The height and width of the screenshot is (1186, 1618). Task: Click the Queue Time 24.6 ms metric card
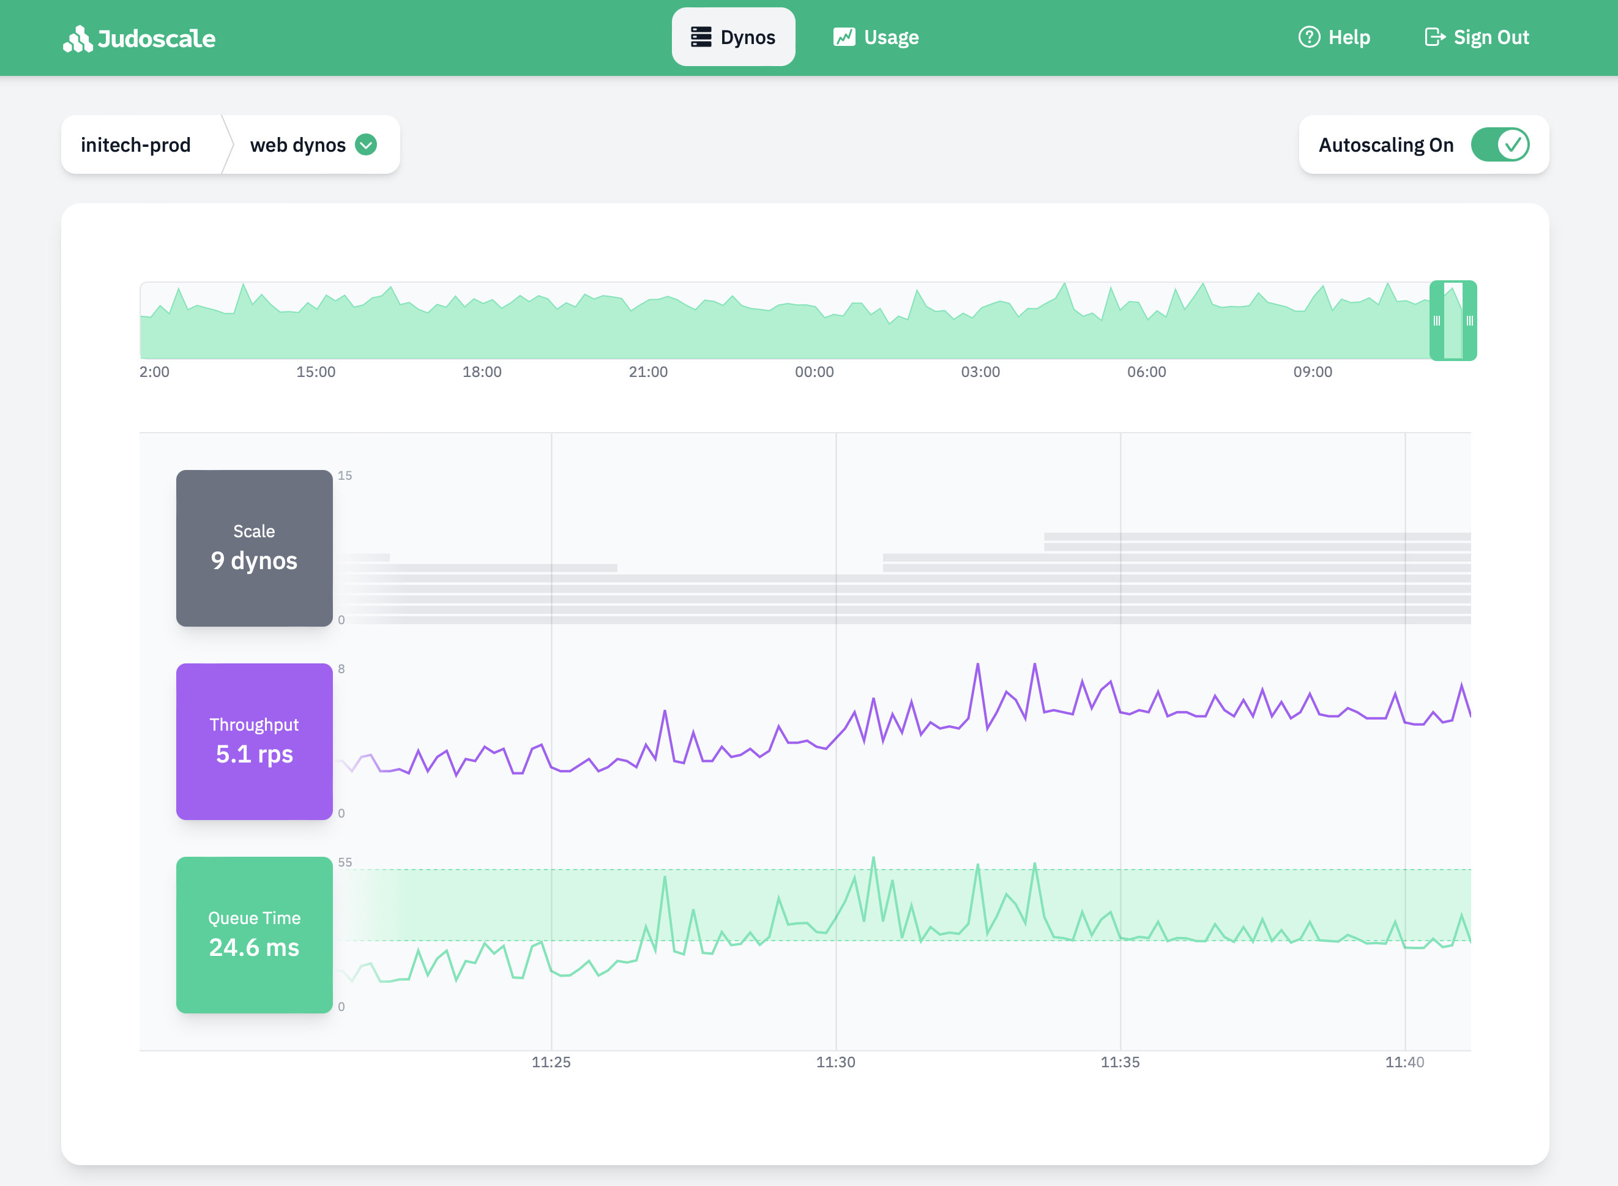pos(254,934)
